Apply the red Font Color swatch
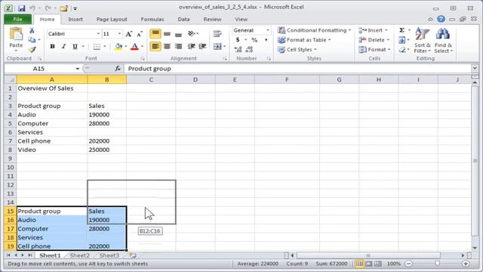Image resolution: width=483 pixels, height=272 pixels. [134, 47]
